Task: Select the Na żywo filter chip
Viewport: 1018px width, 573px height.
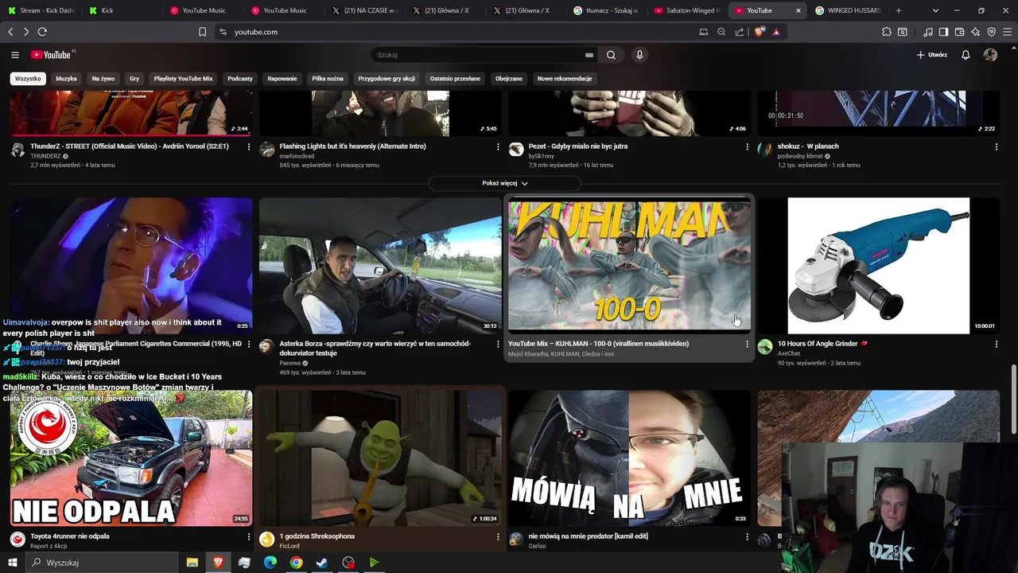Action: 103,79
